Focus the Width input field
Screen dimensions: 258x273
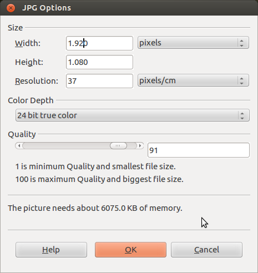99,43
